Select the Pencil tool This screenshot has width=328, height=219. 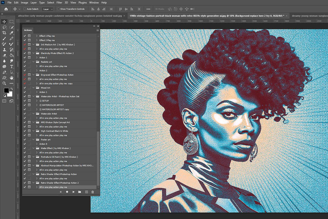click(11, 39)
